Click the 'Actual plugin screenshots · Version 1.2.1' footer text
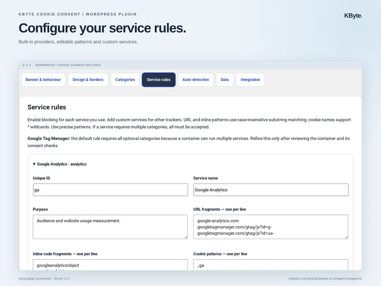The width and height of the screenshot is (381, 286). [x=44, y=279]
